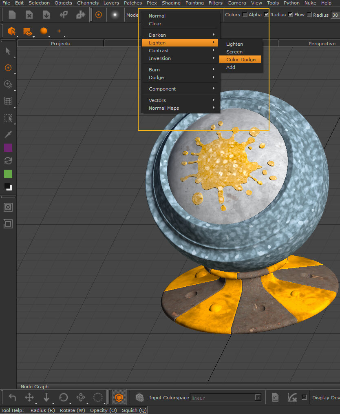
Task: Click the reset black-white colors icon
Action: 8,187
